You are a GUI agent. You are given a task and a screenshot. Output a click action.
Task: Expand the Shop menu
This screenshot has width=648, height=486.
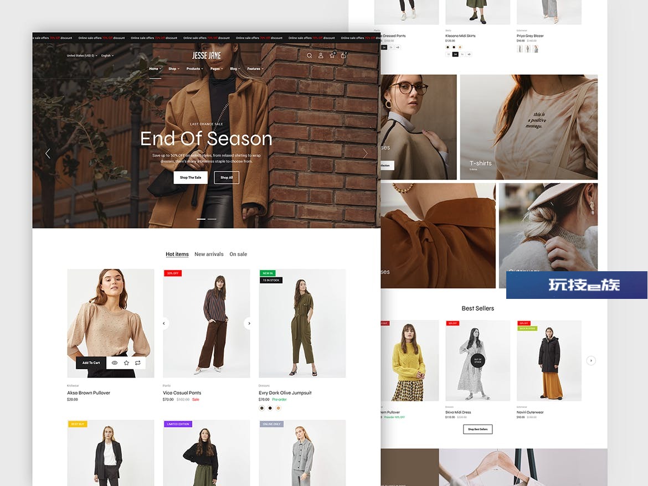click(174, 69)
